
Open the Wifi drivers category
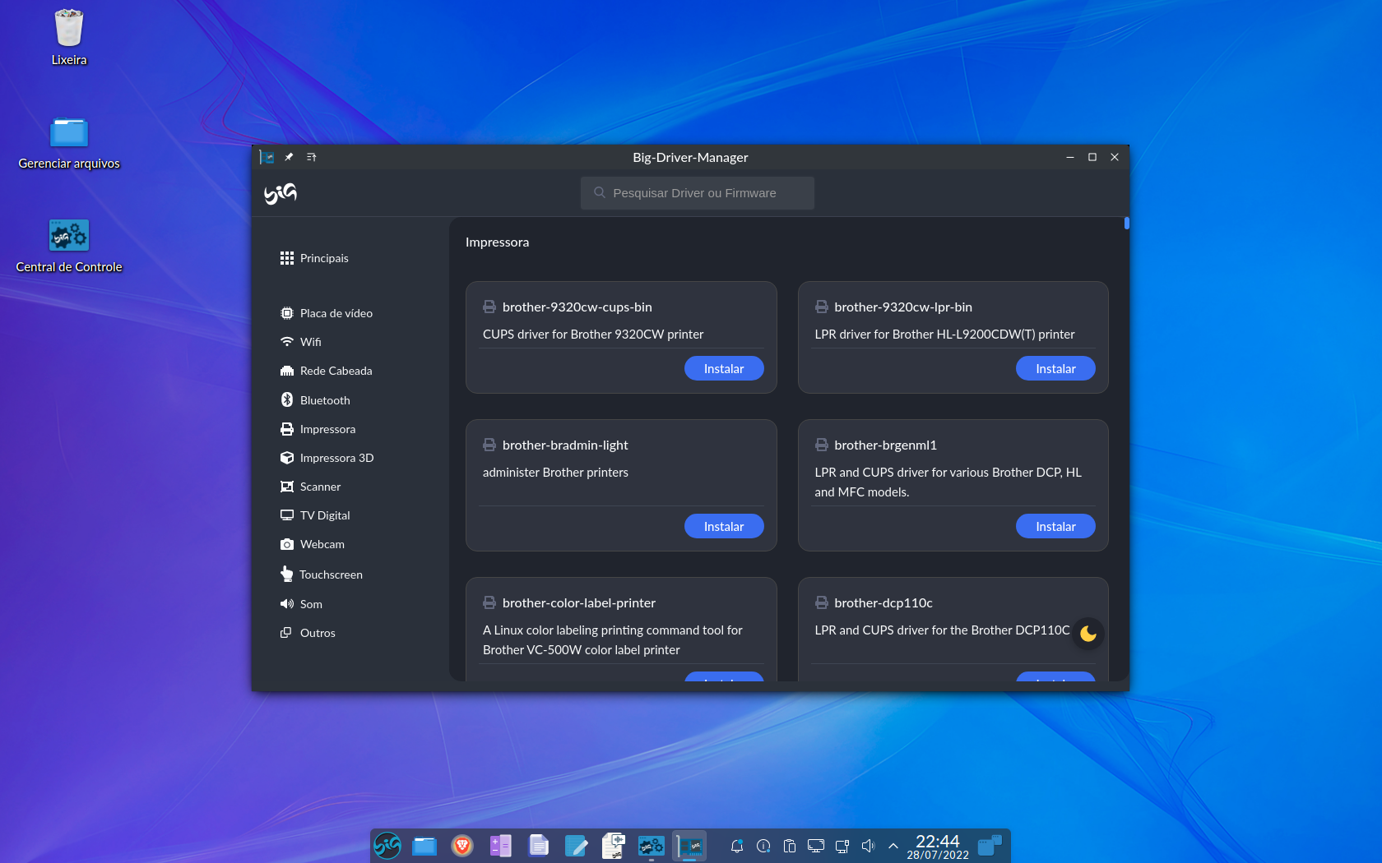click(x=301, y=342)
